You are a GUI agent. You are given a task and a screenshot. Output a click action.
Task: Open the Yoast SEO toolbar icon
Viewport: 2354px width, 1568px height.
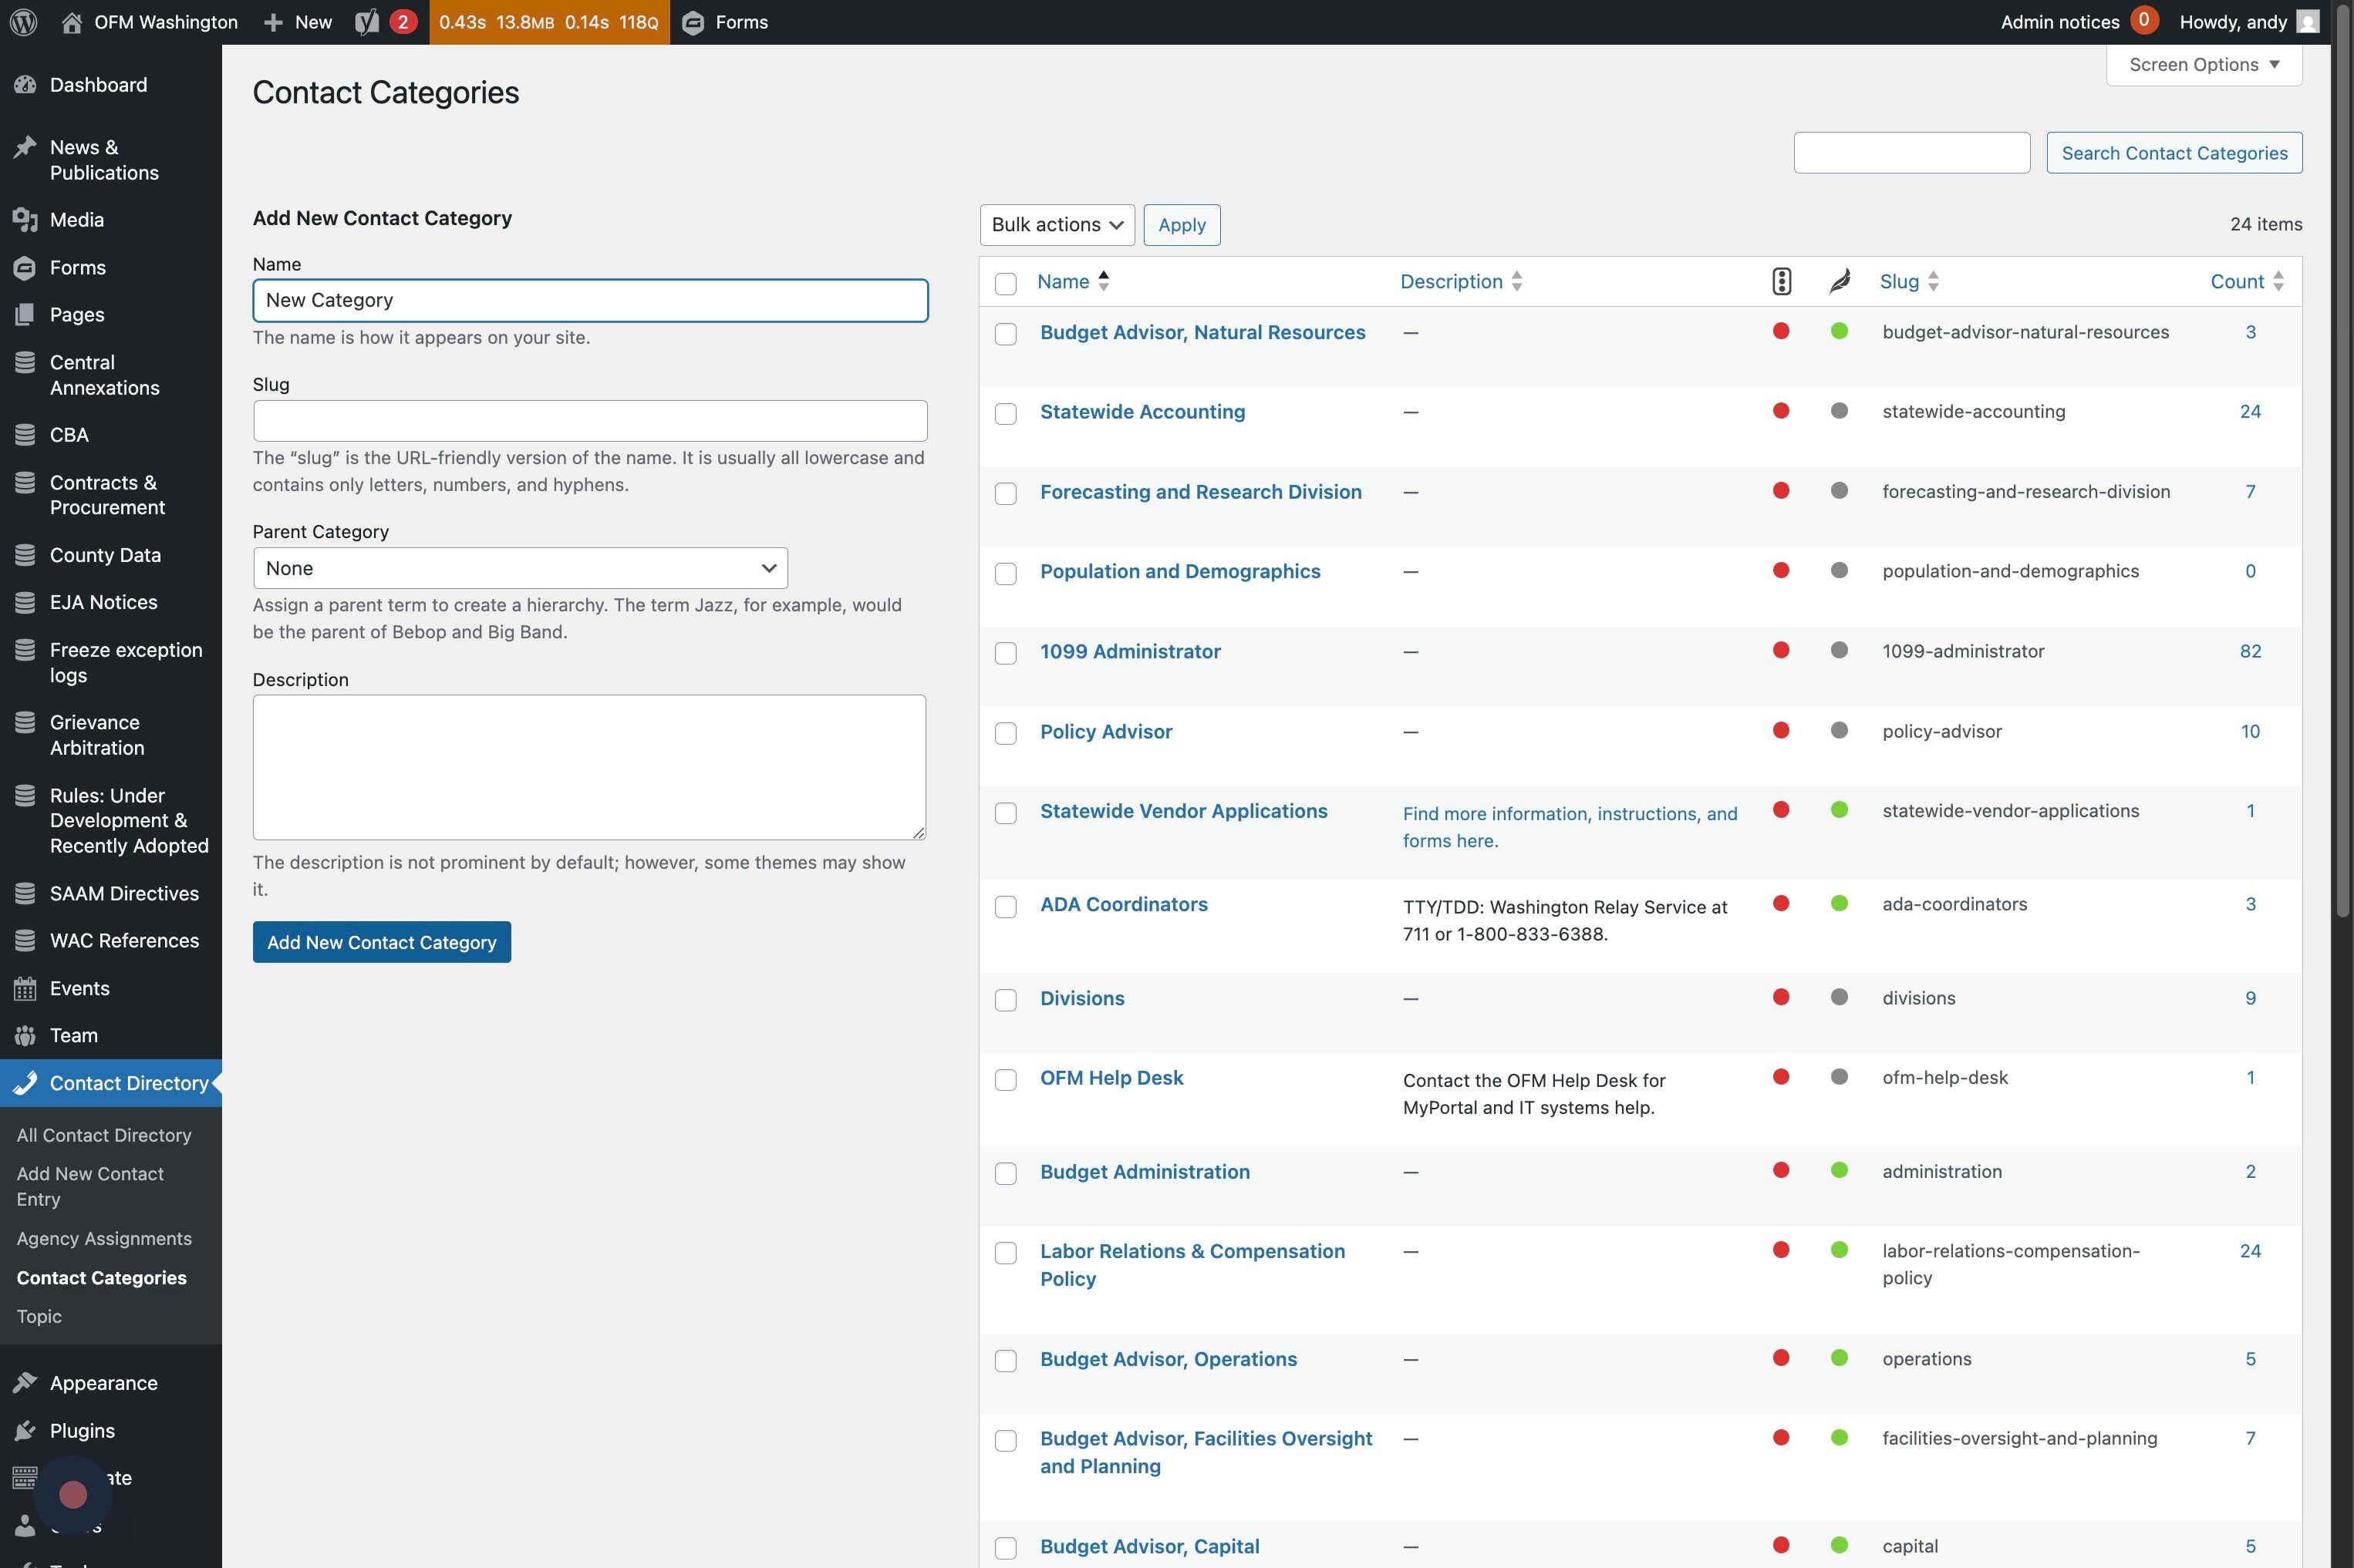point(368,22)
